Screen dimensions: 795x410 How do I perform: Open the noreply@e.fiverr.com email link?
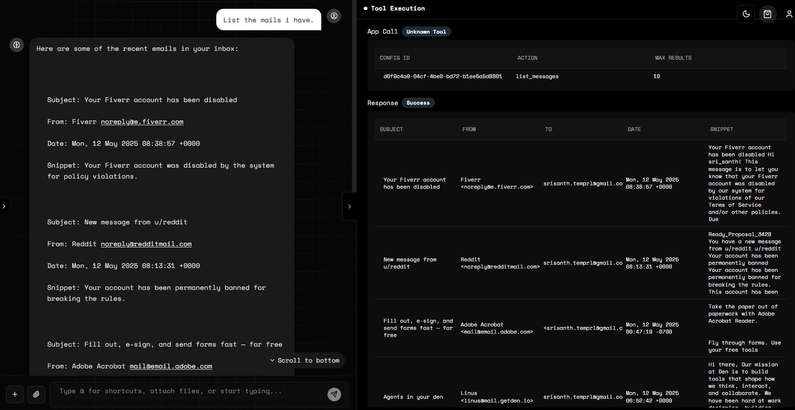(142, 122)
